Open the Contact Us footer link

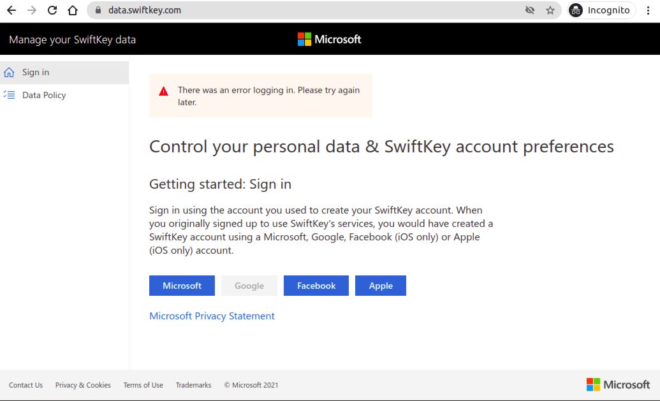[x=26, y=385]
